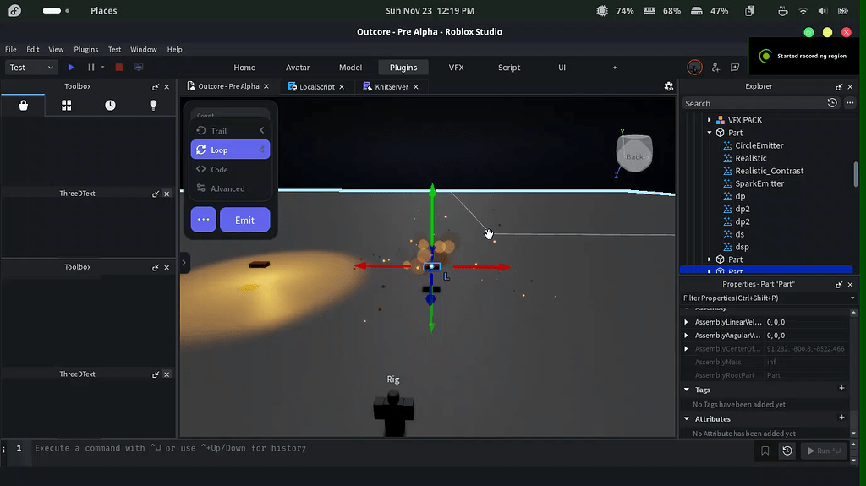Open the File menu
The image size is (866, 486).
point(10,49)
